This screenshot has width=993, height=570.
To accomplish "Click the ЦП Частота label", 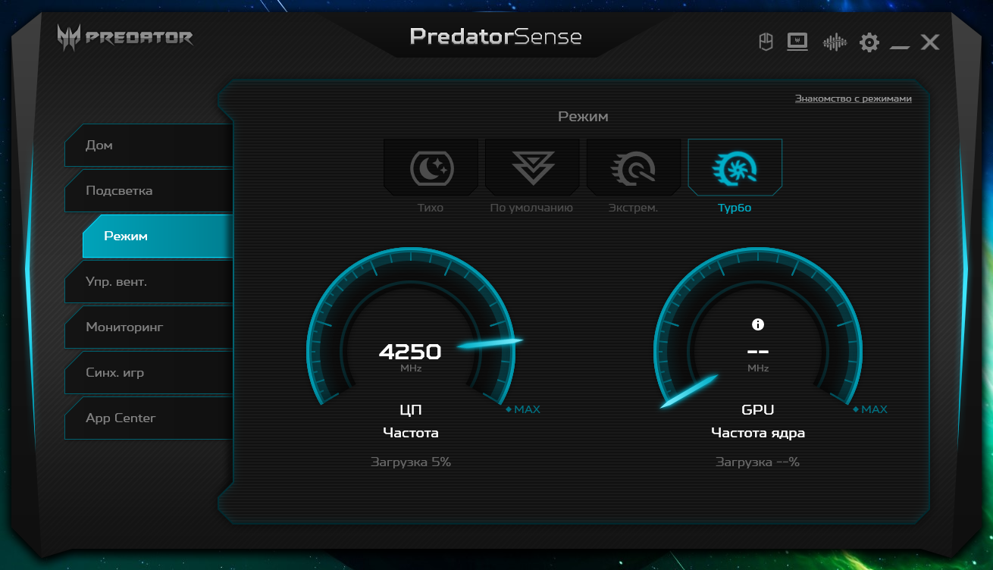I will 411,421.
